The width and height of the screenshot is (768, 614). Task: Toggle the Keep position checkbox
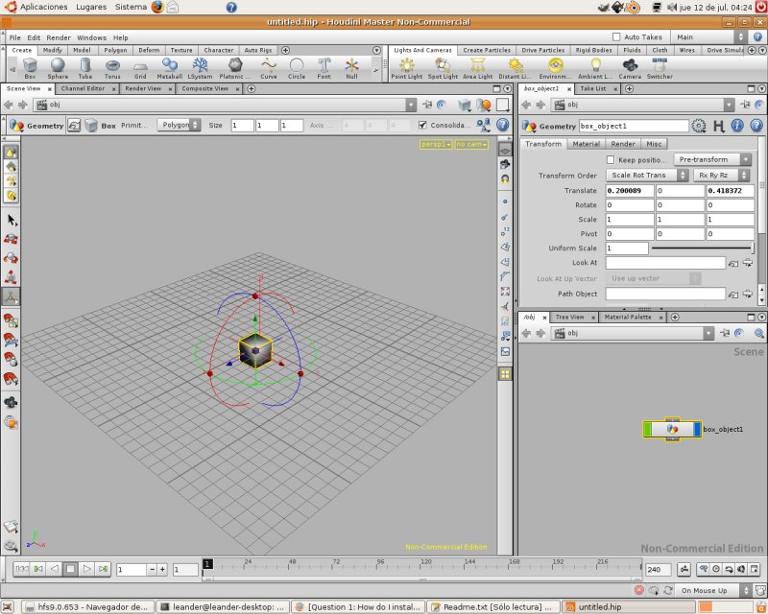point(611,159)
